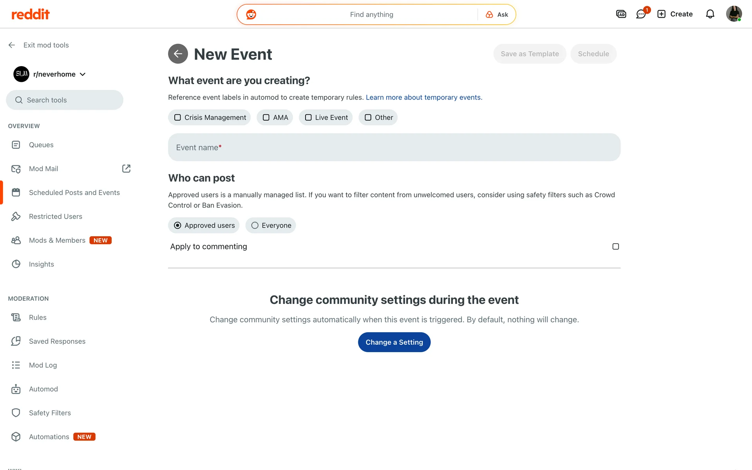This screenshot has height=470, width=752.
Task: Open Learn more about temporary events link
Action: [x=424, y=98]
